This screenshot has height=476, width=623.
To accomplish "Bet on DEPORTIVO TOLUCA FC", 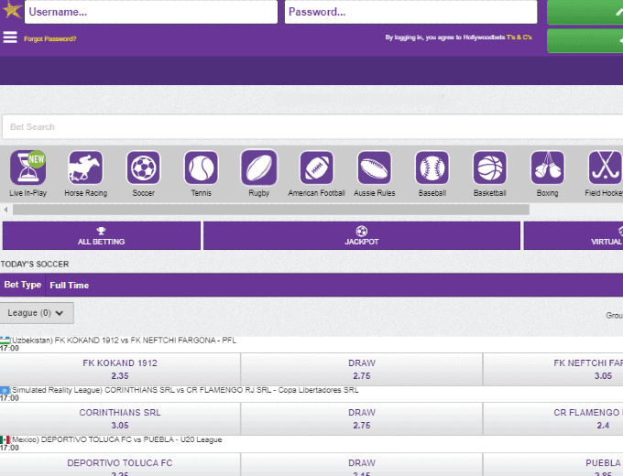I will pyautogui.click(x=120, y=464).
